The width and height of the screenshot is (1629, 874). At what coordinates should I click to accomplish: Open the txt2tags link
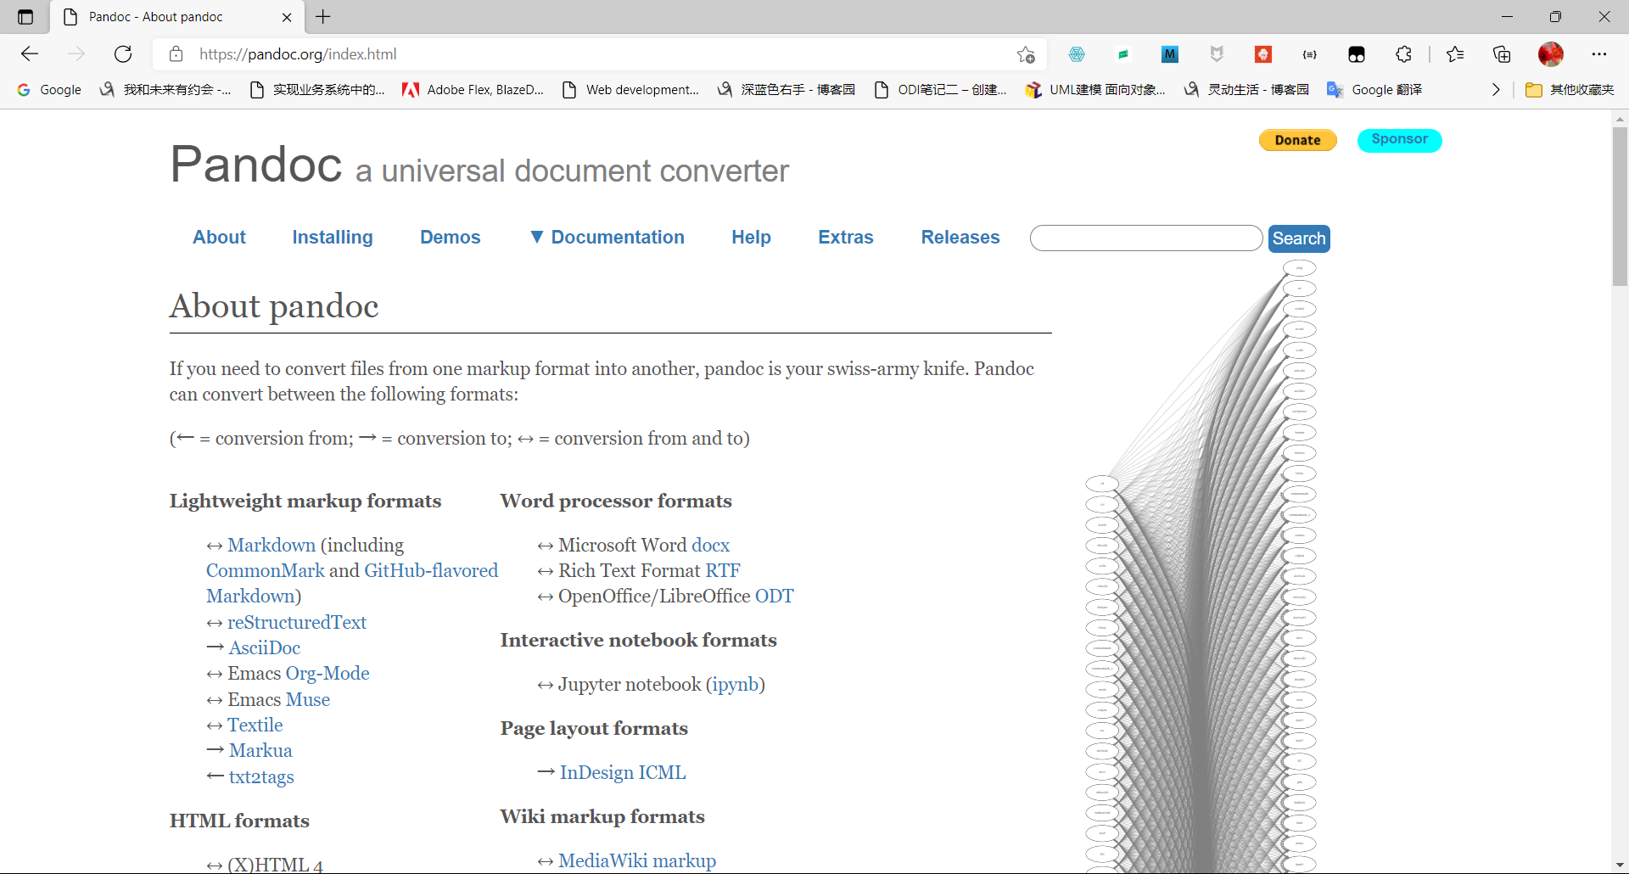[261, 777]
